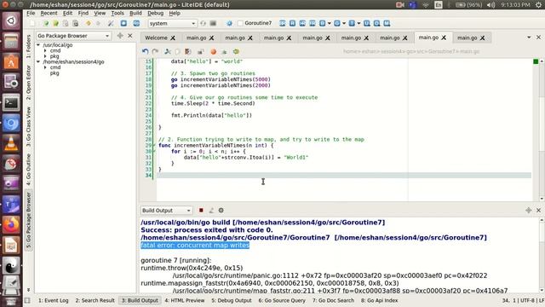
Task: Click the new file icon in main toolbar
Action: coord(32,23)
